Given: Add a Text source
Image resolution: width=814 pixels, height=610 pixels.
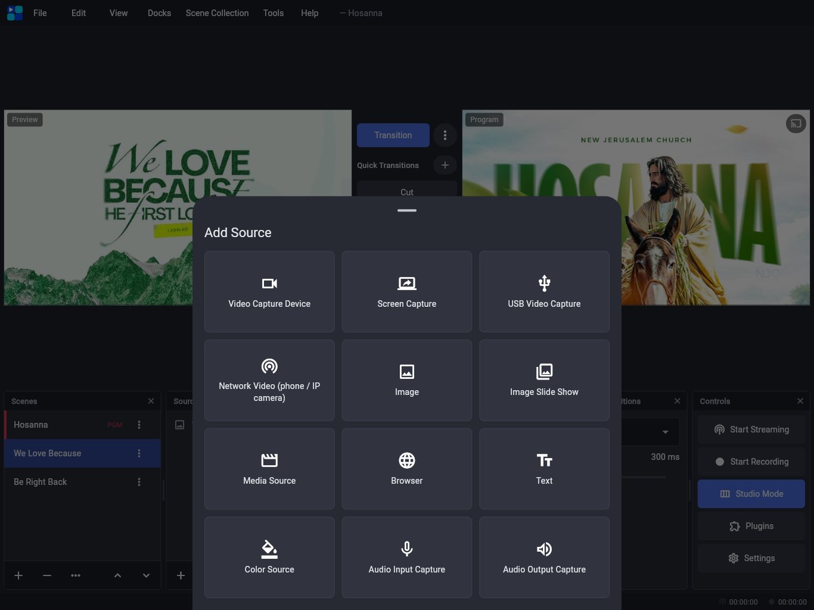Looking at the screenshot, I should [544, 469].
